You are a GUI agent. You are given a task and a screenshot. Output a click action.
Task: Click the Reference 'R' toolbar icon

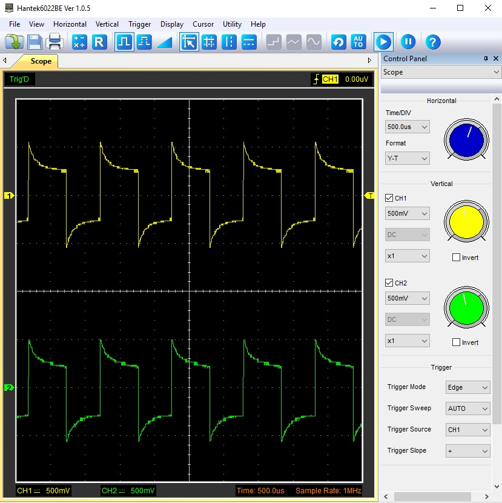(99, 42)
